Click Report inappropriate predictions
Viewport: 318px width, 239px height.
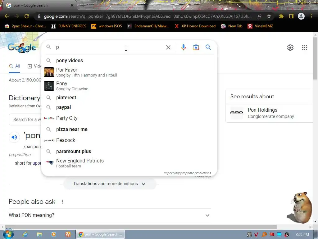coord(187,173)
